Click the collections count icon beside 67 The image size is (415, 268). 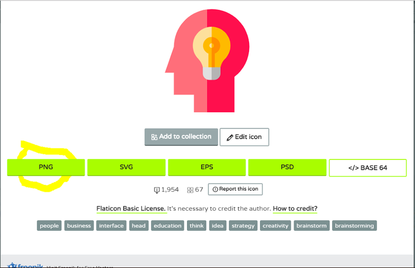[x=190, y=190]
